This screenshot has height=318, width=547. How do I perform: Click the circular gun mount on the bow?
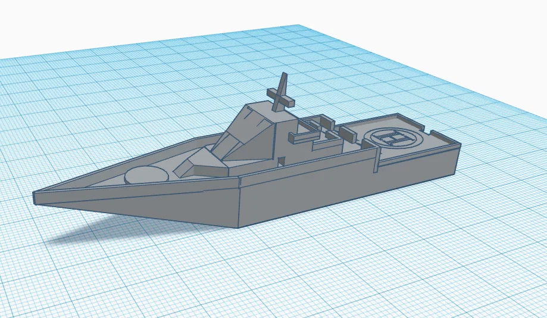(x=146, y=174)
